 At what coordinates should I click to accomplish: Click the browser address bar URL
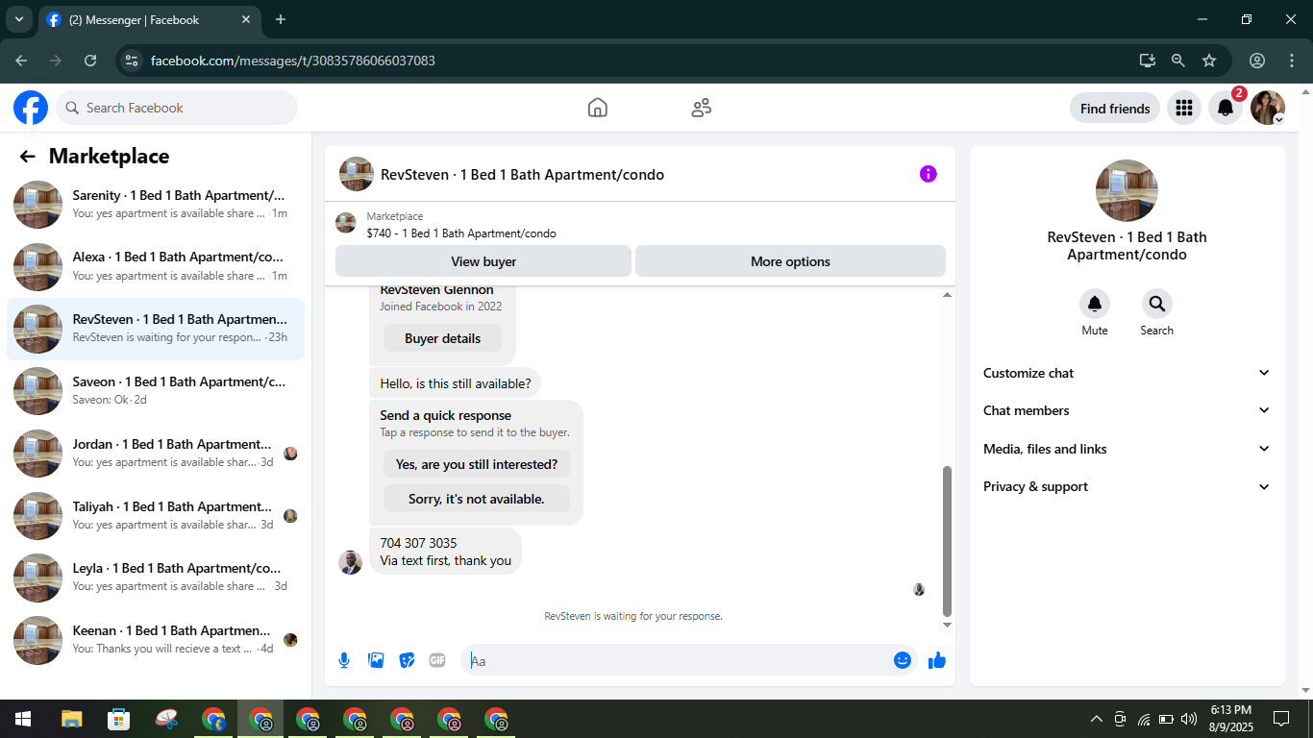pyautogui.click(x=293, y=61)
